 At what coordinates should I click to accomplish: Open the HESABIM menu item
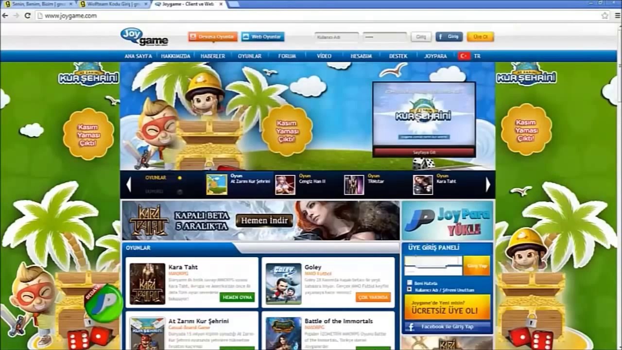[x=361, y=56]
